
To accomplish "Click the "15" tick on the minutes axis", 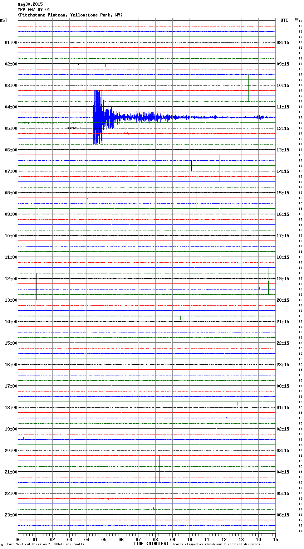I will pyautogui.click(x=275, y=539).
